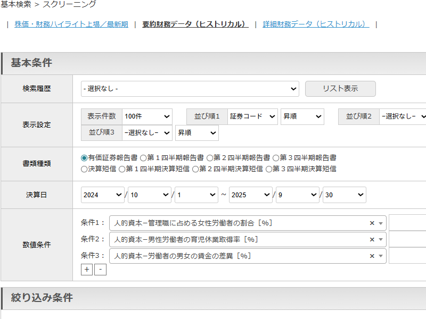Remove a condition row with the - button

(100, 270)
